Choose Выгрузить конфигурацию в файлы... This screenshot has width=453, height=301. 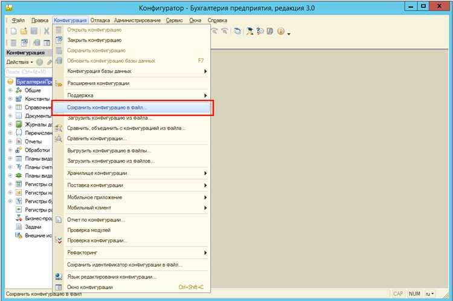[132, 150]
